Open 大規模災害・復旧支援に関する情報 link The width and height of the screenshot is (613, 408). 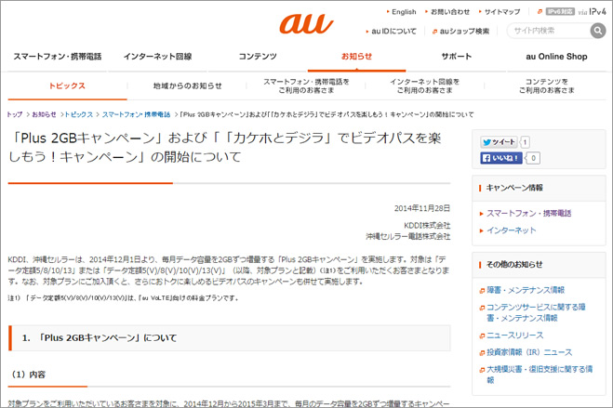click(540, 374)
